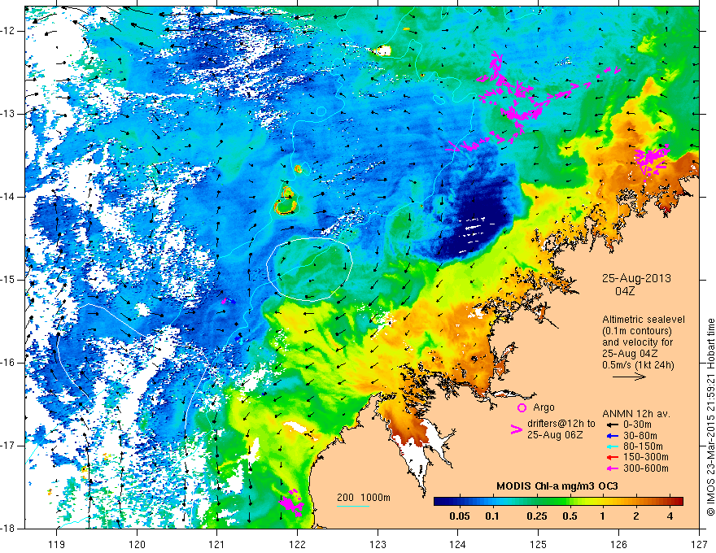Select the cyan 80-150m arrow in legend
The height and width of the screenshot is (553, 716).
pyautogui.click(x=613, y=446)
